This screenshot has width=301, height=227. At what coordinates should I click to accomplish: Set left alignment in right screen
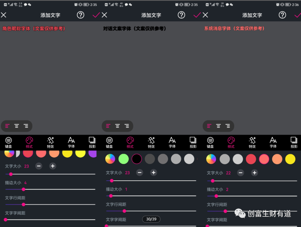[209, 126]
